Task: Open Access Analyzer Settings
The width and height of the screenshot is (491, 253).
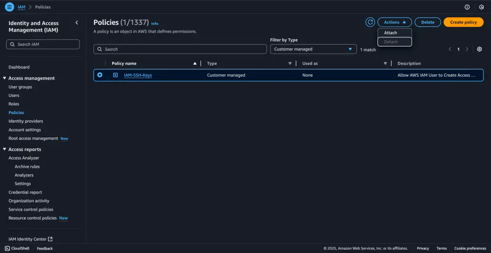Action: click(x=23, y=184)
